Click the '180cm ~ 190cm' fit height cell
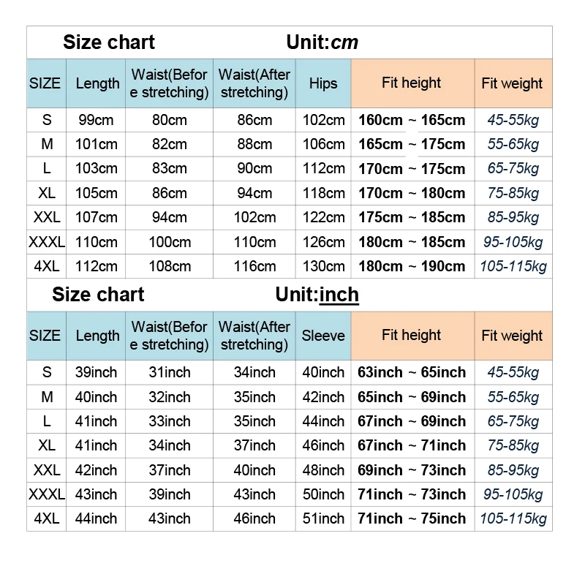 (412, 266)
